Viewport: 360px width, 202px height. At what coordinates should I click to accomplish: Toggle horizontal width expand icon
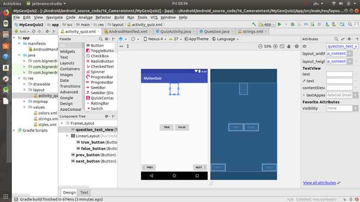[x=121, y=46]
